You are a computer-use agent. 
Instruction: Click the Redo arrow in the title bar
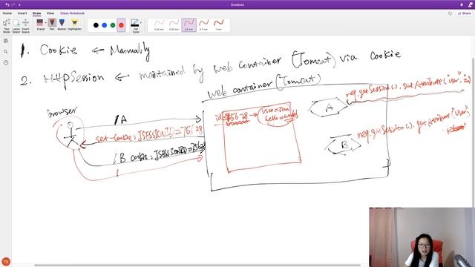tap(13, 5)
